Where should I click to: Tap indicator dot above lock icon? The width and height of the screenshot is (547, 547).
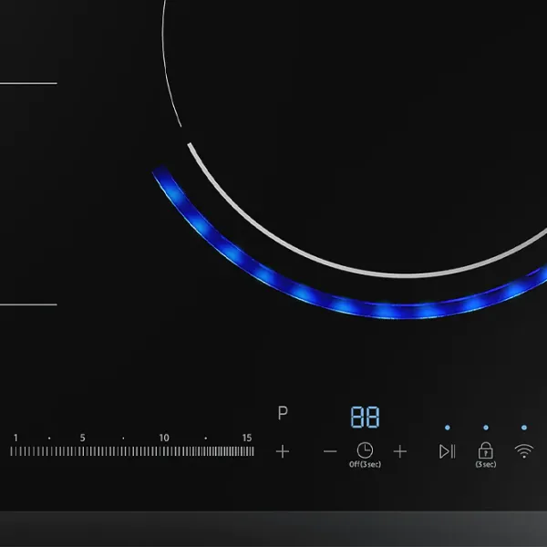(x=485, y=427)
